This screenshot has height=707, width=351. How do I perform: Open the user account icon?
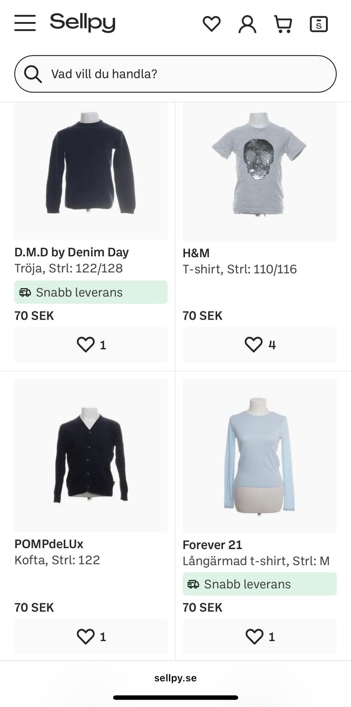click(x=247, y=24)
